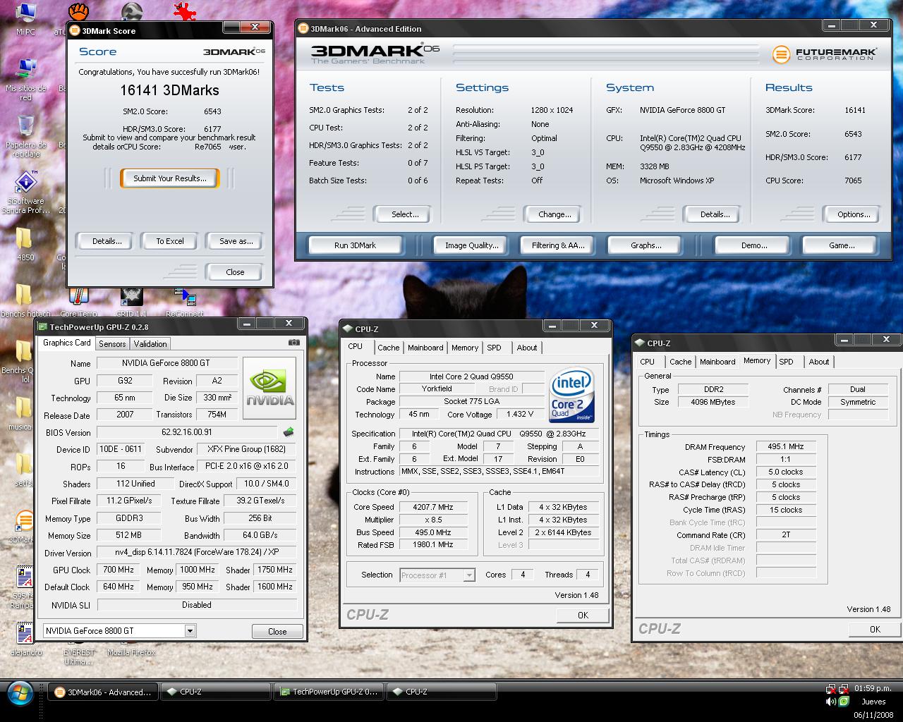Start the Demo in 3DMark06
Viewport: 903px width, 722px height.
(753, 245)
